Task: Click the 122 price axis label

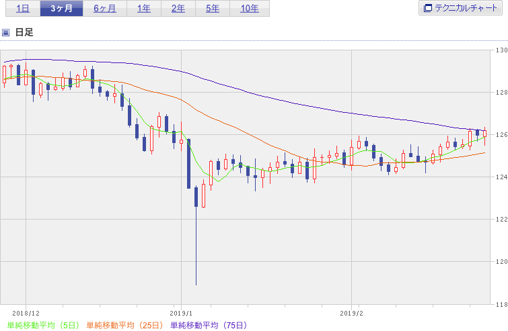Action: 501,219
